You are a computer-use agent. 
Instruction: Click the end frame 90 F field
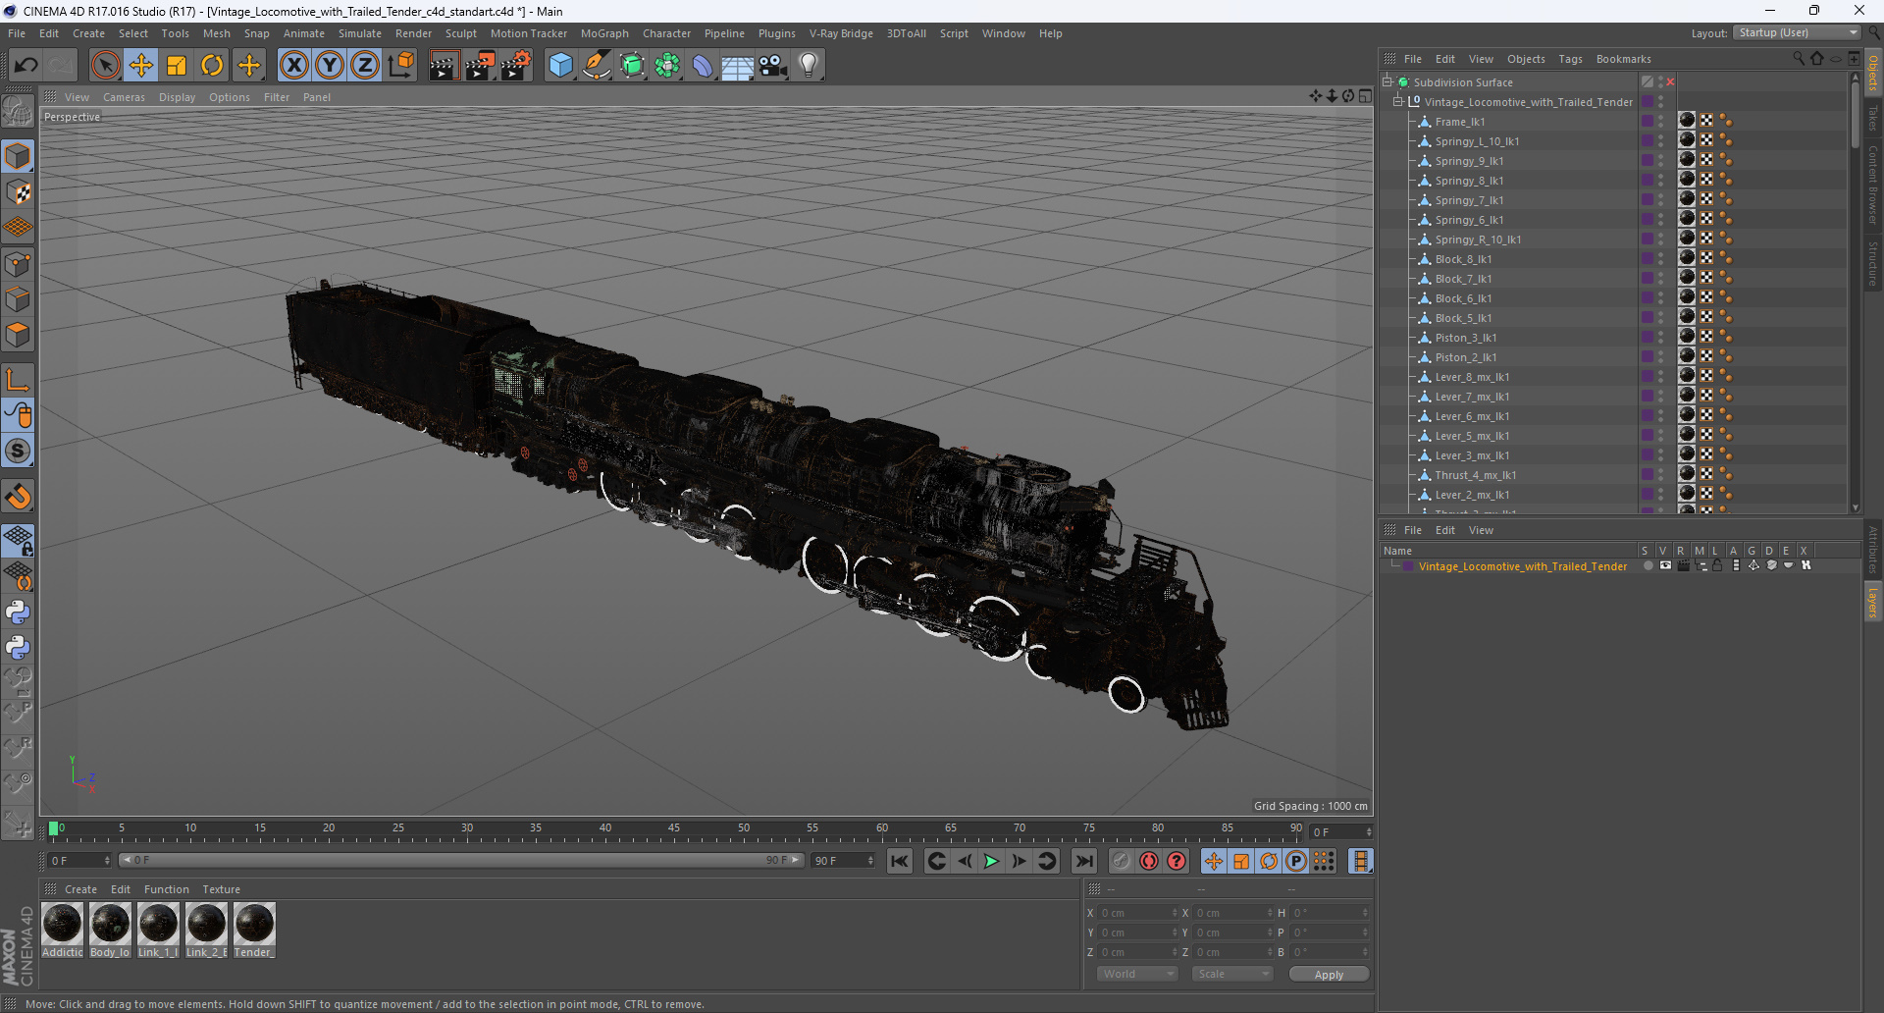844,861
